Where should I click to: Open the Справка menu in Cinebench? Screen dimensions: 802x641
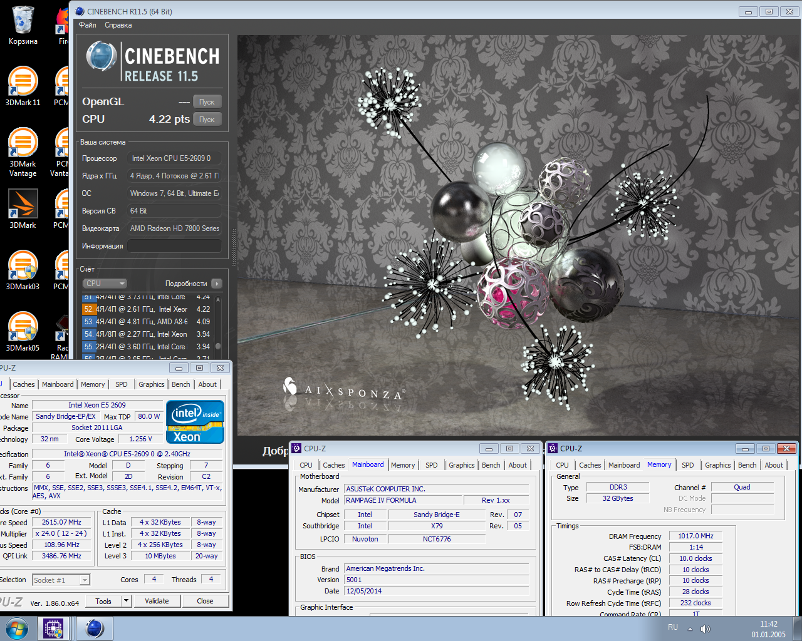(x=118, y=25)
